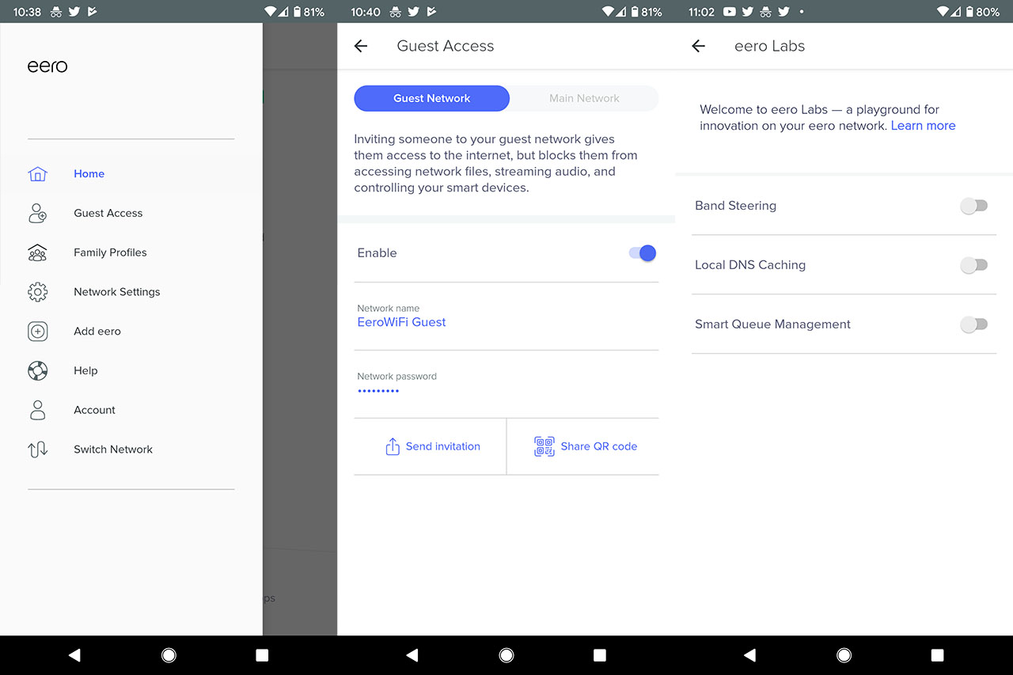Tap the share icon beside Send invitation
This screenshot has height=675, width=1013.
(393, 446)
